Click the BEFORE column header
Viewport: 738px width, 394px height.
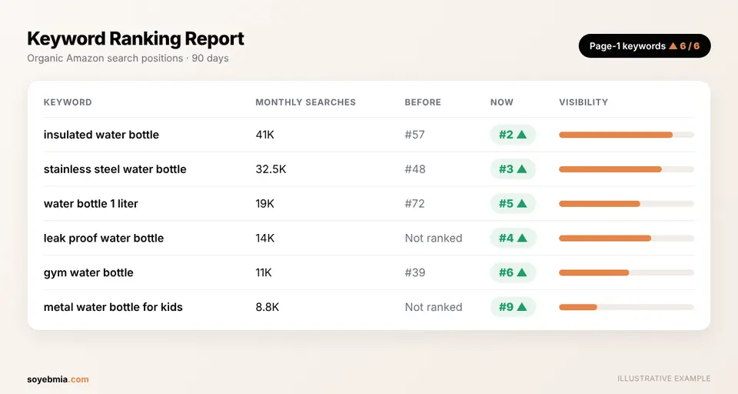coord(423,102)
